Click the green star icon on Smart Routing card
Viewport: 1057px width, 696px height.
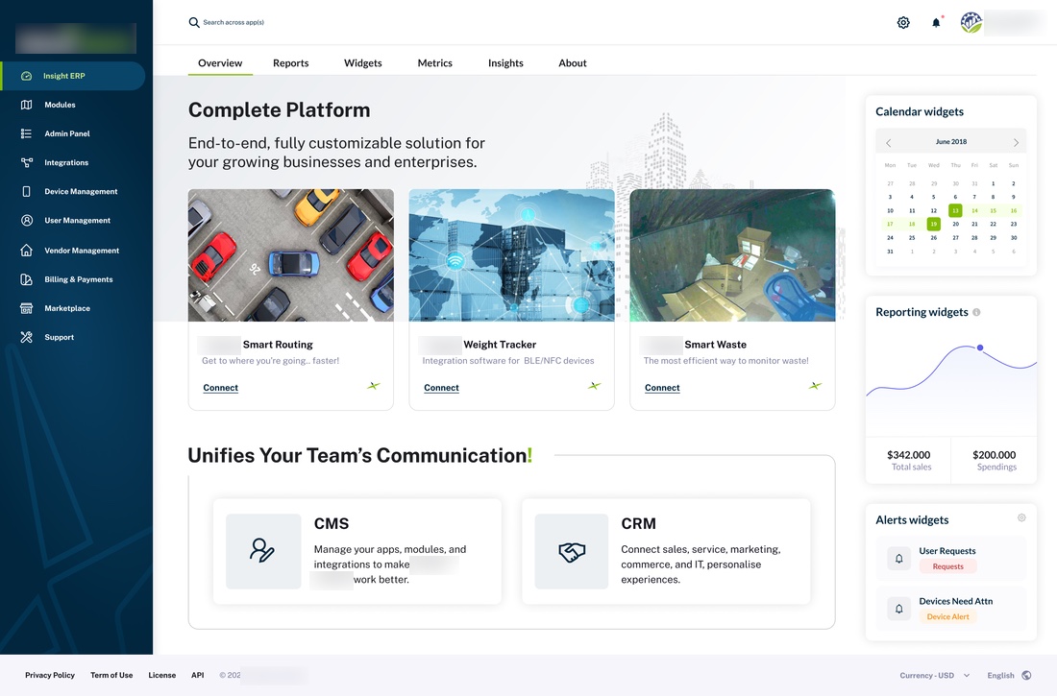click(374, 386)
